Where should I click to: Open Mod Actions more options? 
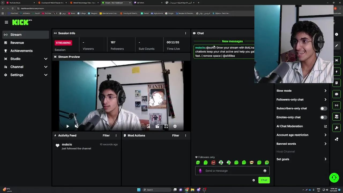click(x=185, y=135)
